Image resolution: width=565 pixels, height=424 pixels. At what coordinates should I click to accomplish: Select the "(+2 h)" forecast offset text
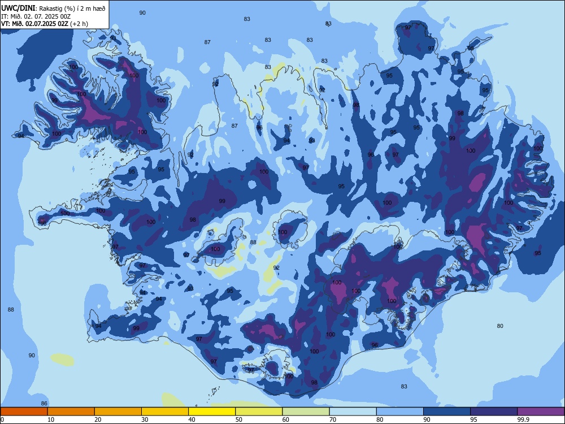79,24
